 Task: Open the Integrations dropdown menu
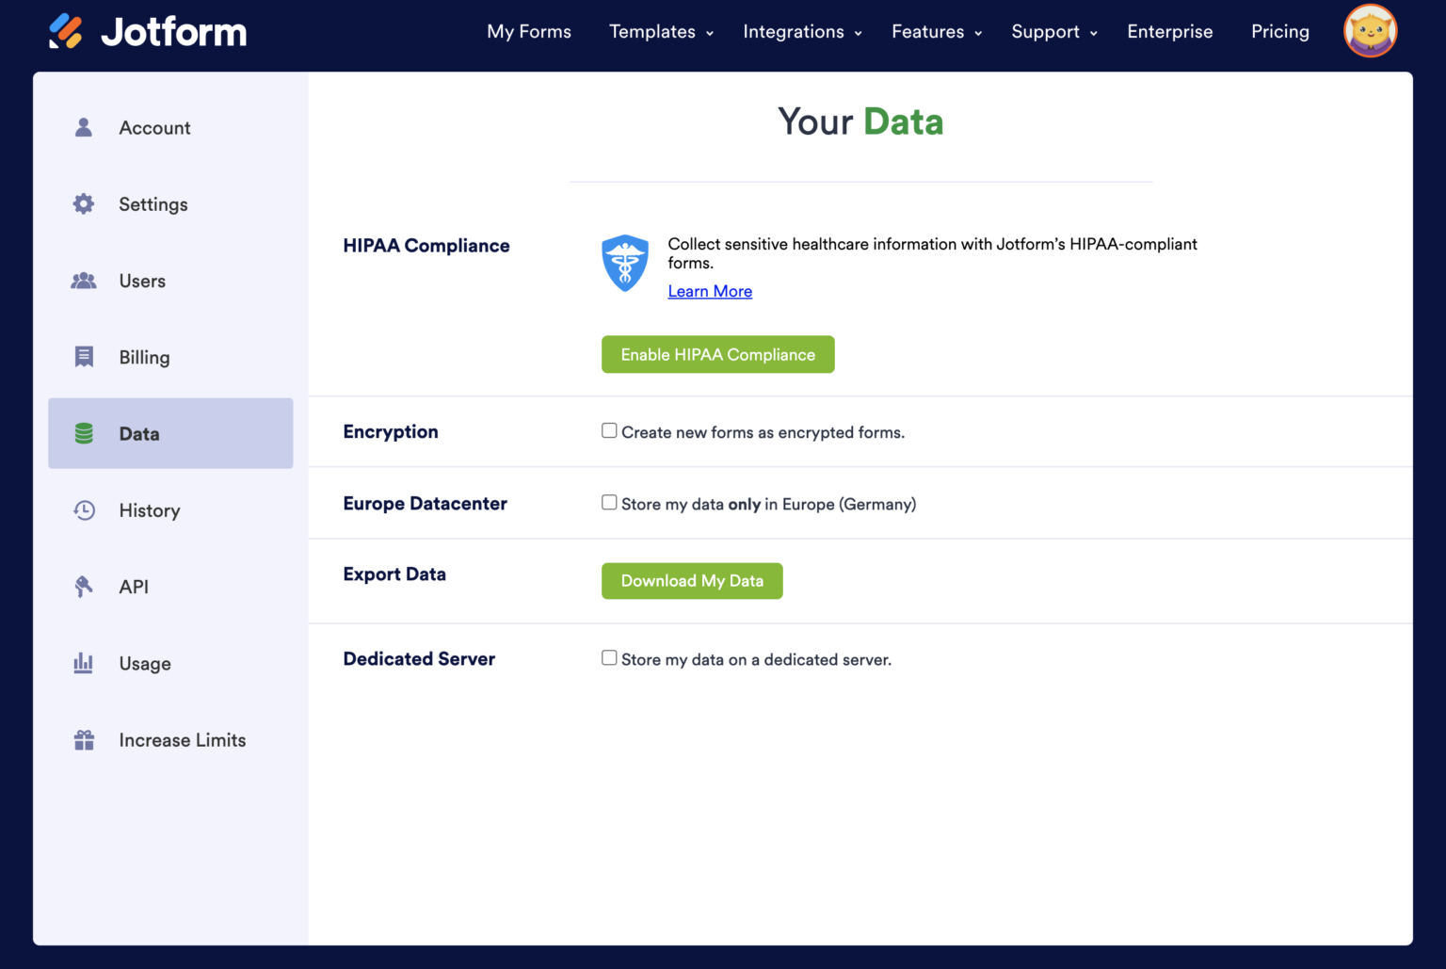click(x=794, y=31)
